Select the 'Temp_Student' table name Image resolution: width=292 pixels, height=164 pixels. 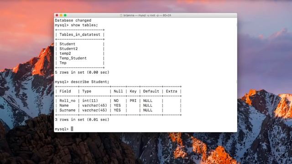point(73,58)
